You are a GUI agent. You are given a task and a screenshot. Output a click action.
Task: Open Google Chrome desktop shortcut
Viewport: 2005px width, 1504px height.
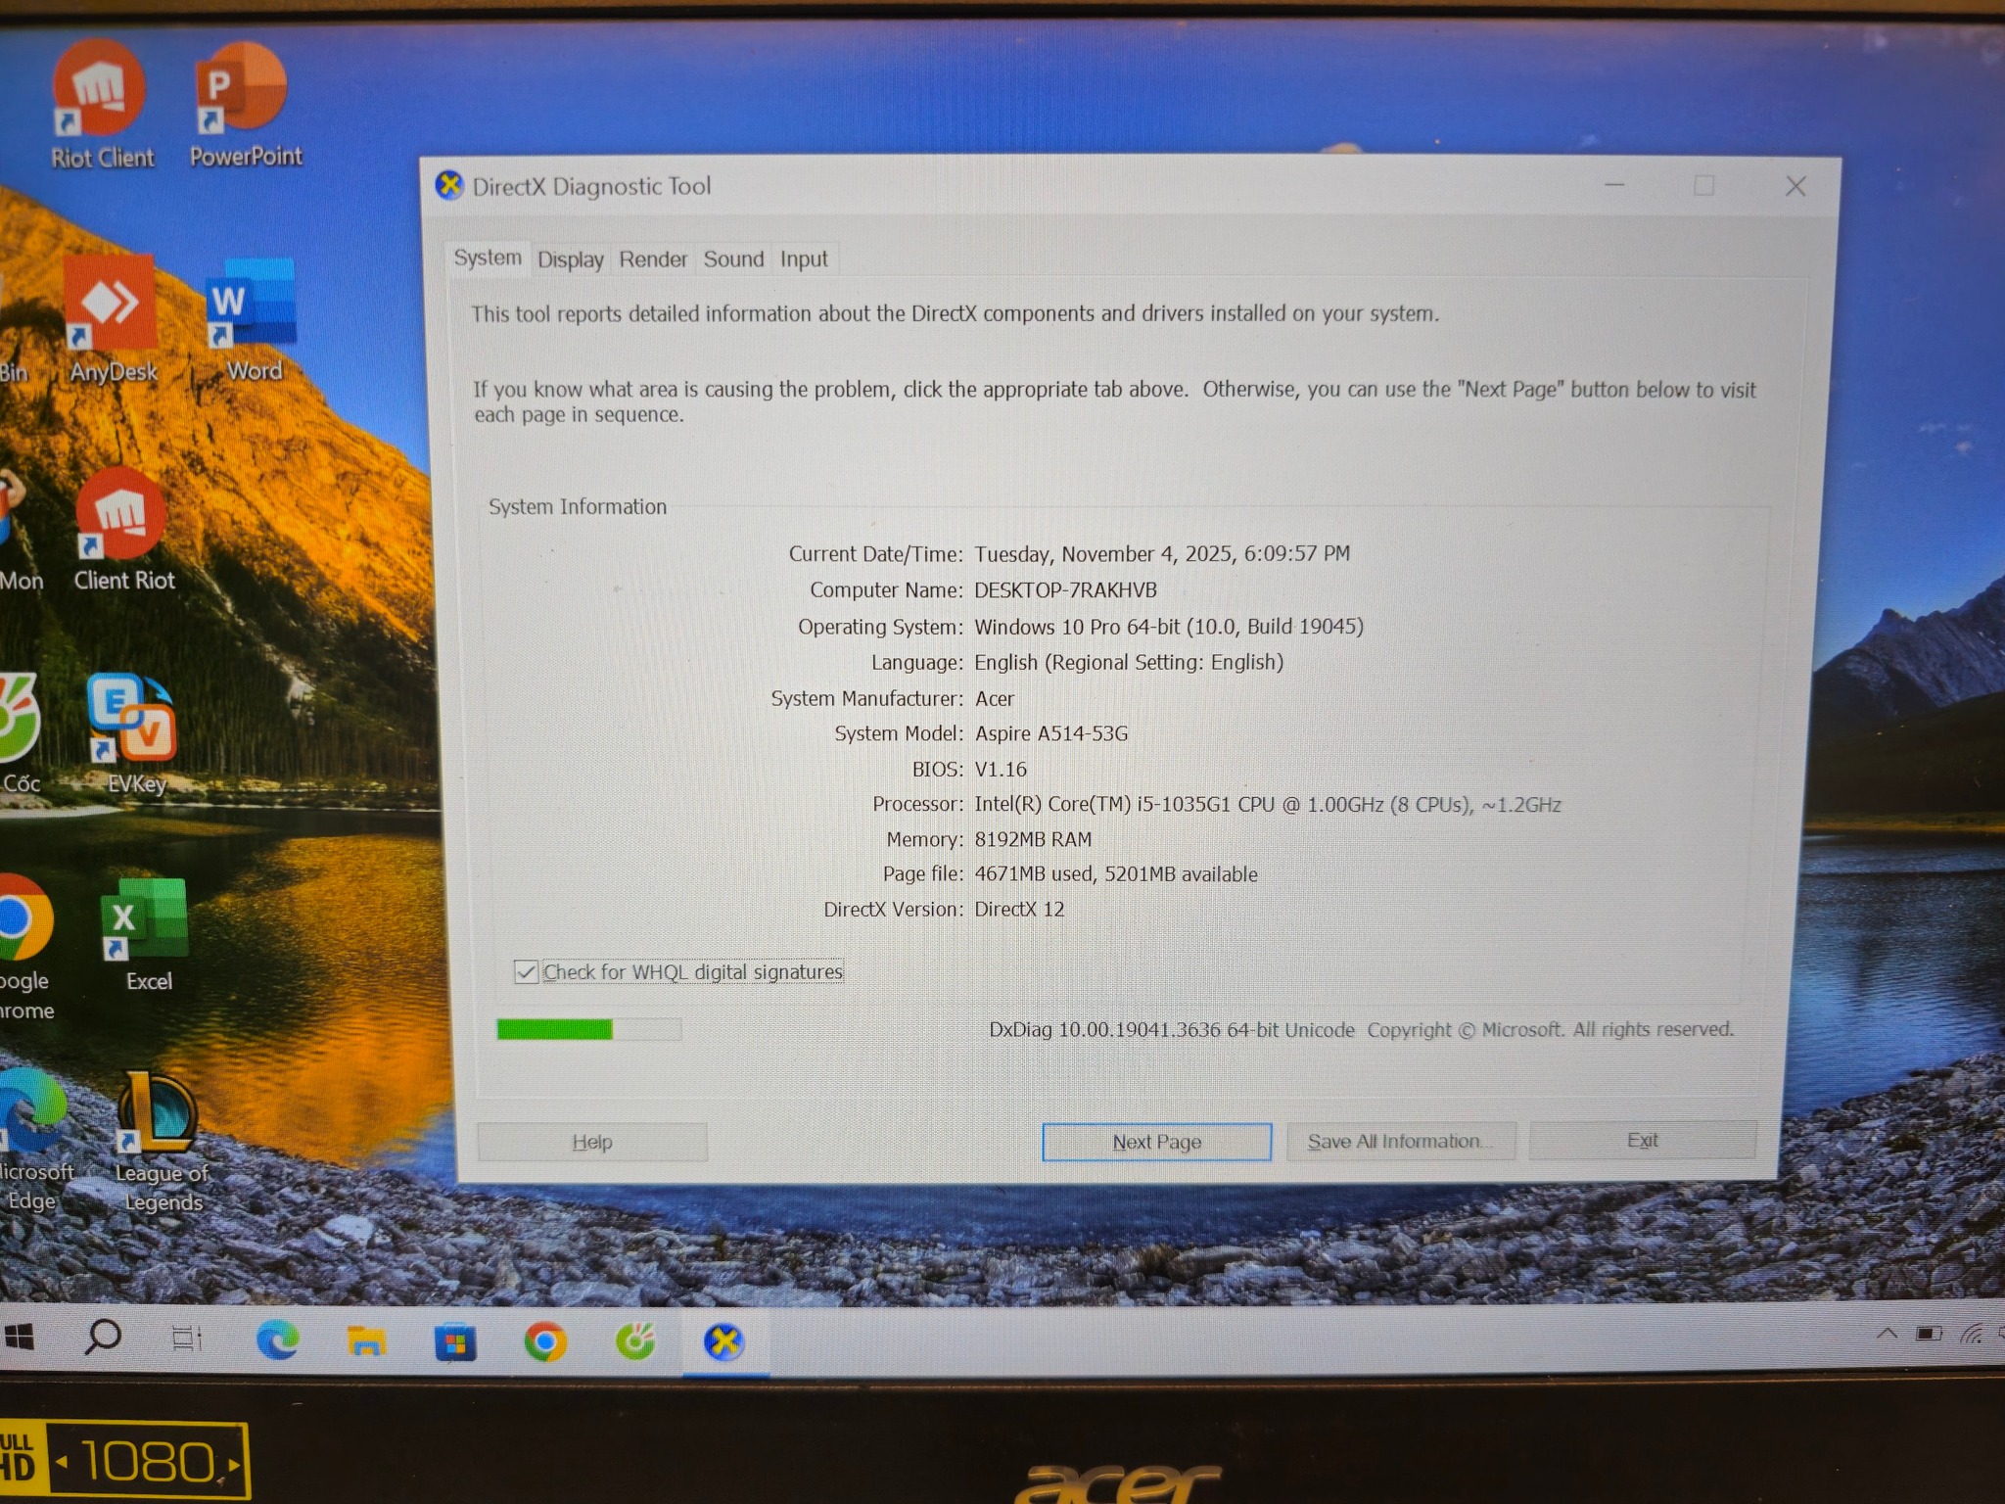[x=25, y=945]
